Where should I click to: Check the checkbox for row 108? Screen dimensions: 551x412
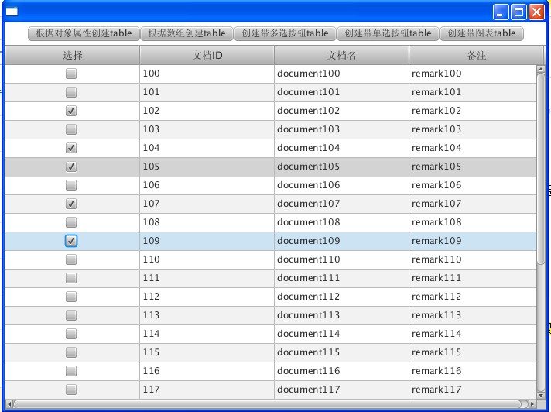pos(71,222)
